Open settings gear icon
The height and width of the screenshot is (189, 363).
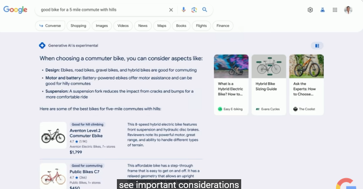coord(310,10)
